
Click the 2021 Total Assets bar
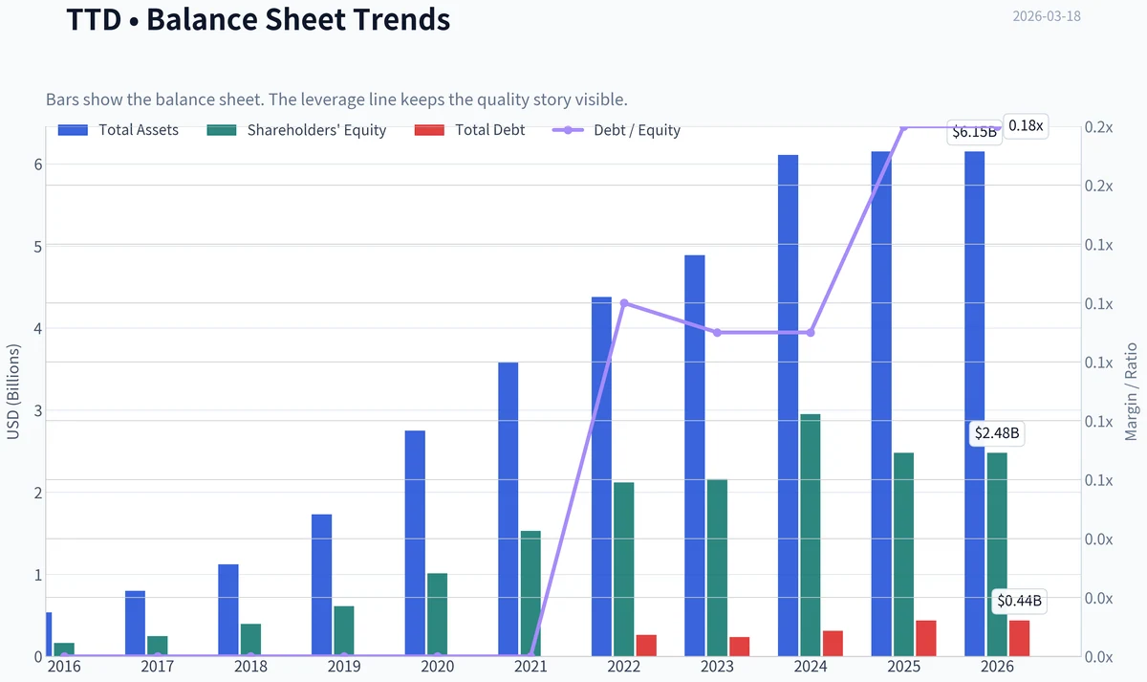pos(508,509)
